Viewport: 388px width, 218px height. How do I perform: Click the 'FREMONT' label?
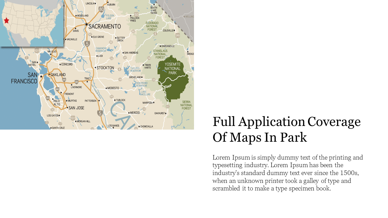click(69, 94)
